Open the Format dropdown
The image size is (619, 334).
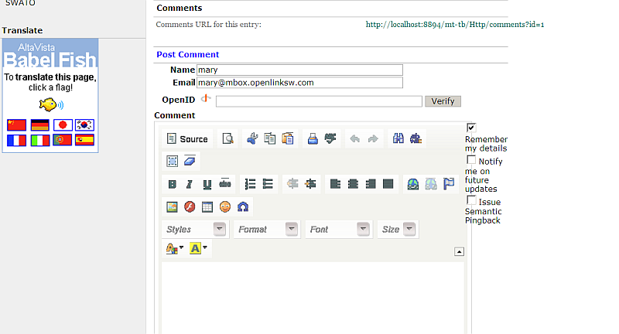(267, 229)
